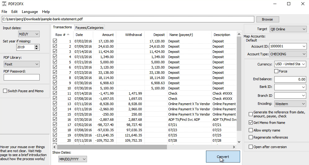This screenshot has width=309, height=165.
Task: Uncheck row 16 ADP transaction checkbox
Action: [x=55, y=119]
